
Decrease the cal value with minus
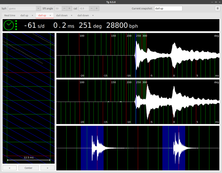[x=92, y=9]
